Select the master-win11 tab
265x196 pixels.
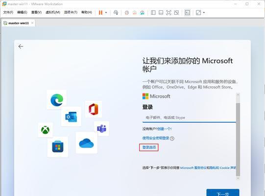click(19, 23)
